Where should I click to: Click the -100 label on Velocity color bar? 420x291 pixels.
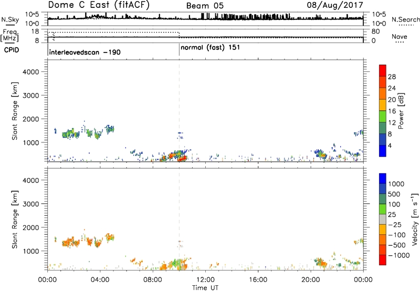tap(397, 235)
